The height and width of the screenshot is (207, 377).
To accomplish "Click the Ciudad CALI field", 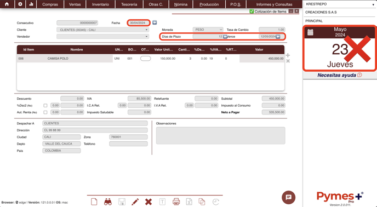I will [x=61, y=137].
